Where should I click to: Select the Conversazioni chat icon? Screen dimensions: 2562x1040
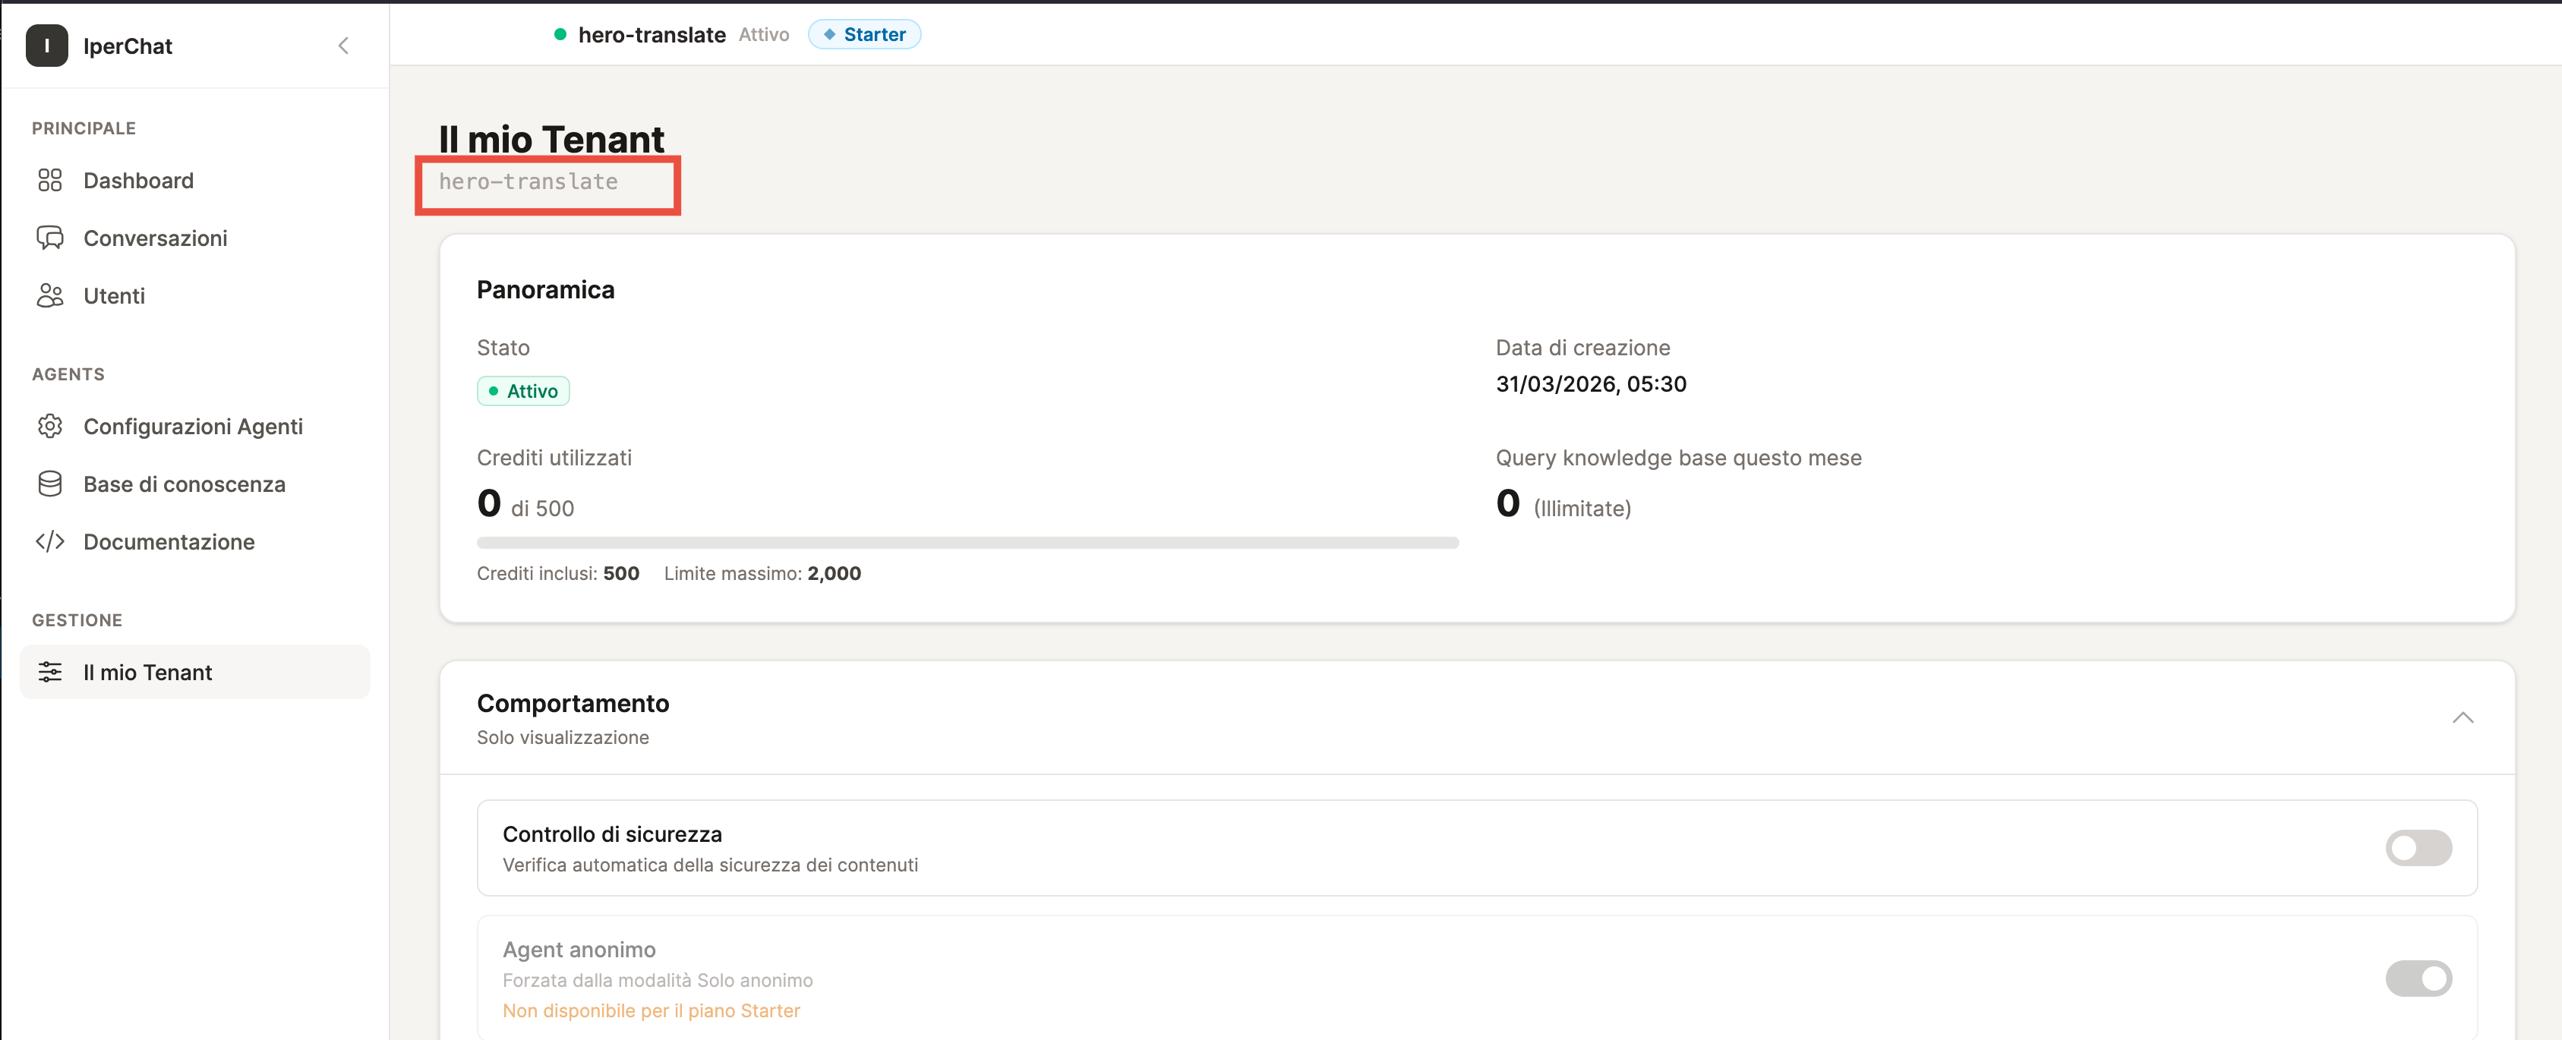point(51,238)
